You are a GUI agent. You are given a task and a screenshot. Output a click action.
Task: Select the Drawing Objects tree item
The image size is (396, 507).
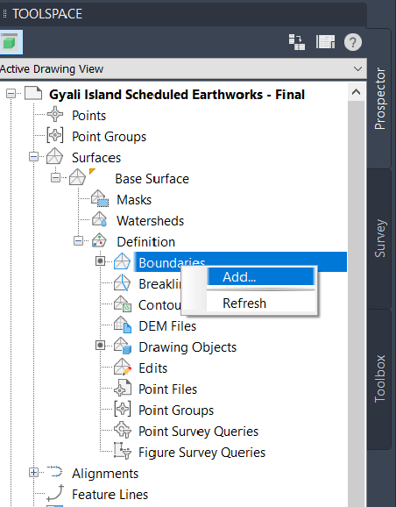pyautogui.click(x=187, y=347)
